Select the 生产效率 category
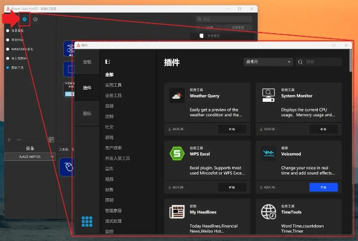 (113, 148)
